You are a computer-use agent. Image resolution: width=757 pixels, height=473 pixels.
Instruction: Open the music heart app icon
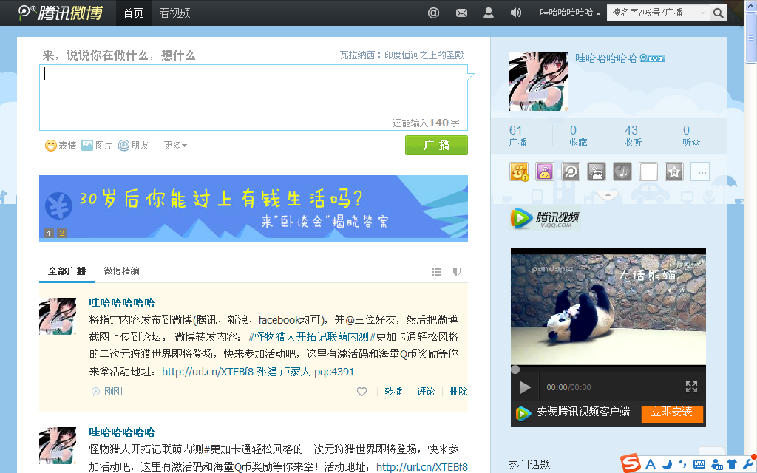(622, 171)
